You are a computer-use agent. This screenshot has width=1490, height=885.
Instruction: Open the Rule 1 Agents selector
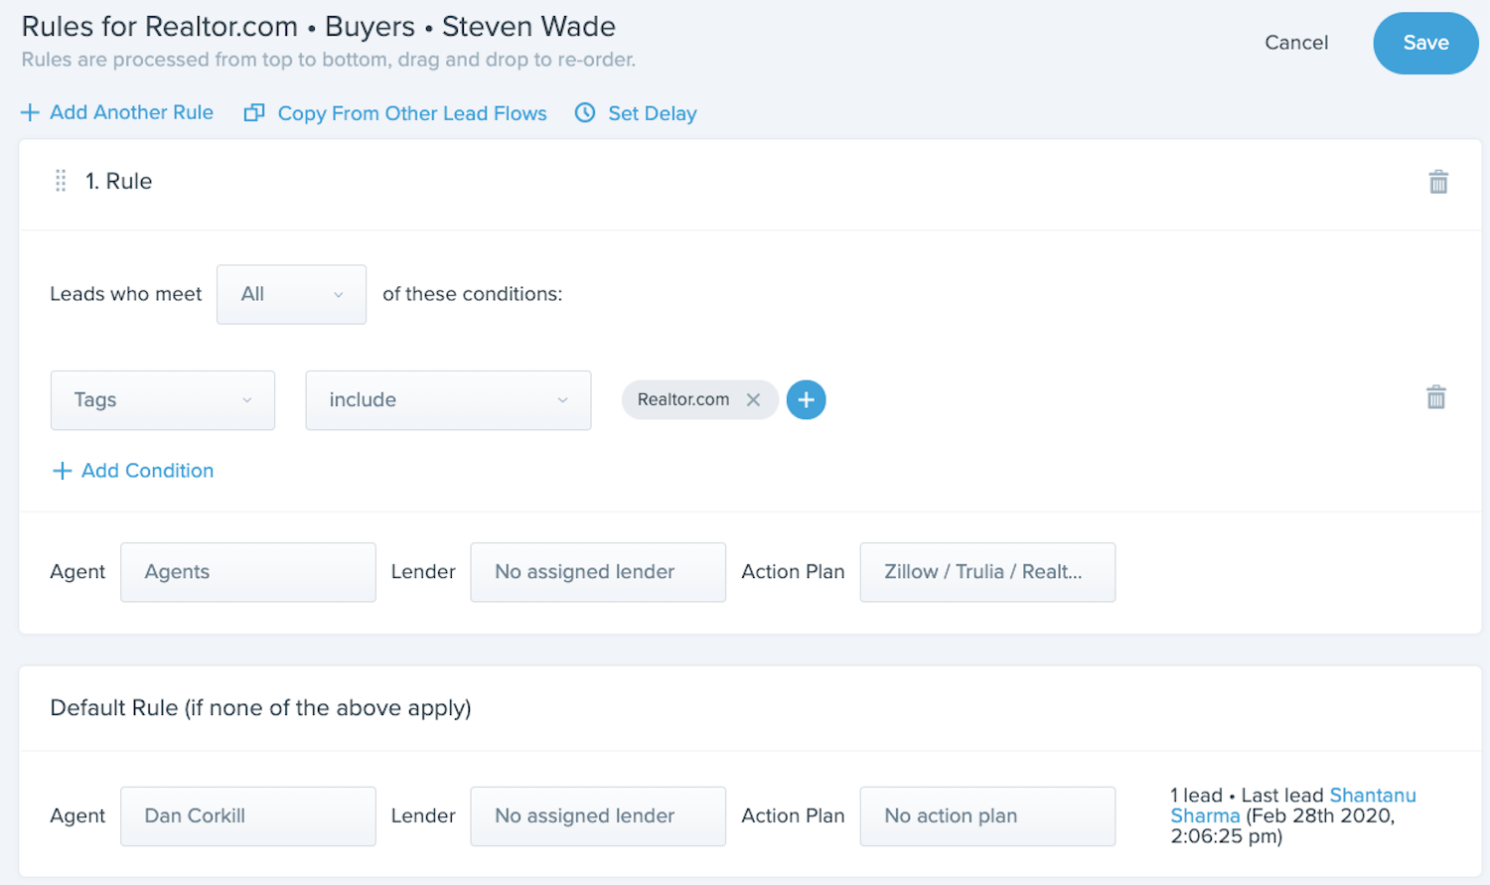click(248, 572)
